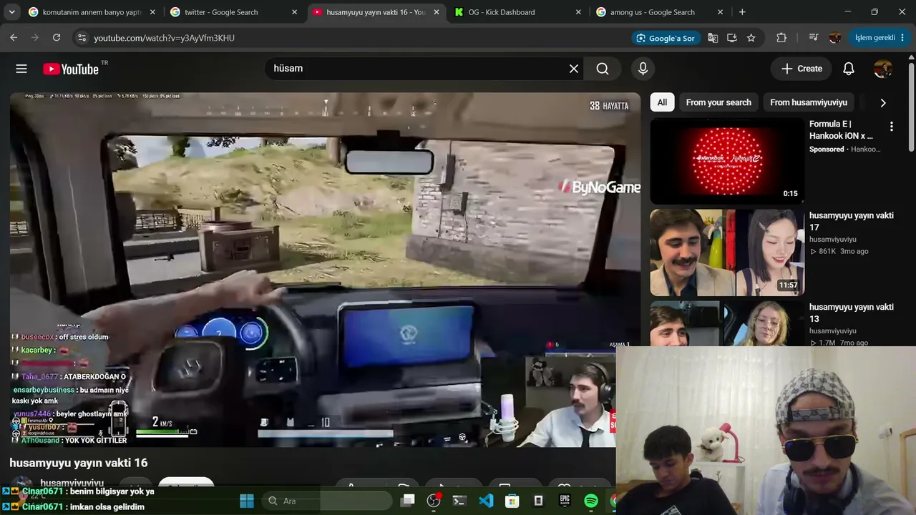Open the Windows Start menu
The width and height of the screenshot is (916, 515).
pyautogui.click(x=247, y=501)
